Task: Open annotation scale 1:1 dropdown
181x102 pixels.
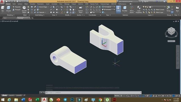Action: point(160,96)
